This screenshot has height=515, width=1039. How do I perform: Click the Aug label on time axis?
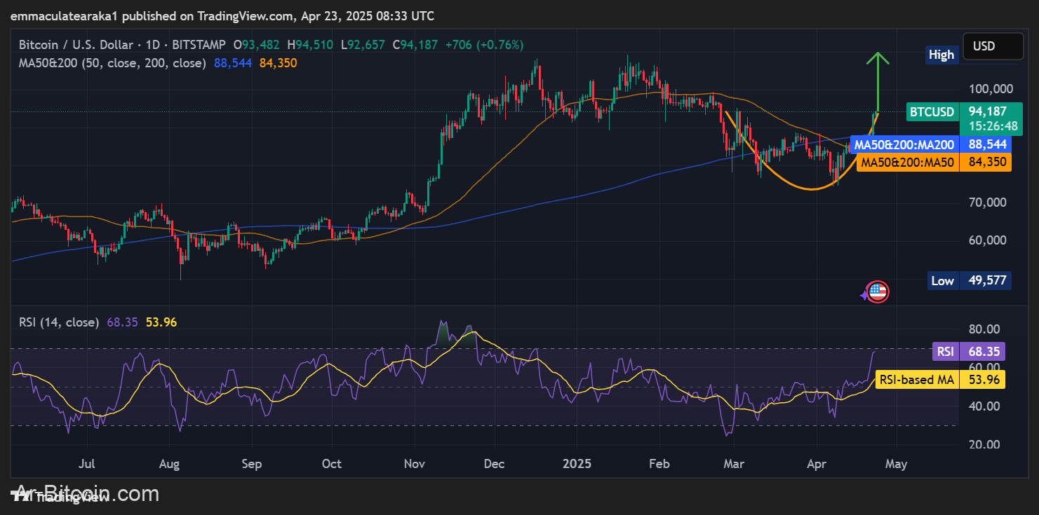[169, 464]
